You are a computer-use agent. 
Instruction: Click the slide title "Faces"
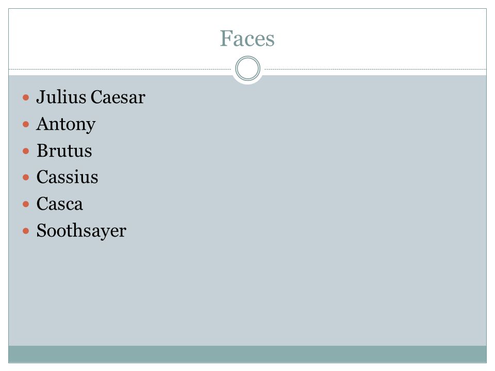click(247, 39)
